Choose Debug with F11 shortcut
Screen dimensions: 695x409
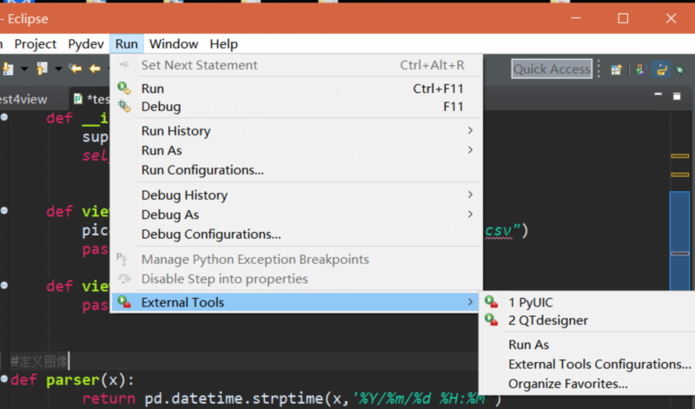(296, 107)
